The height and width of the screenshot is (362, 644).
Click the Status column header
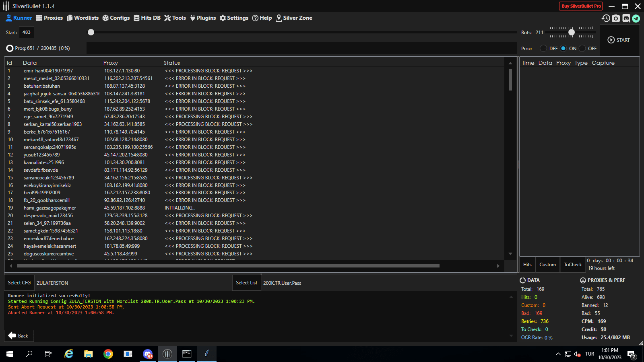[x=172, y=63]
